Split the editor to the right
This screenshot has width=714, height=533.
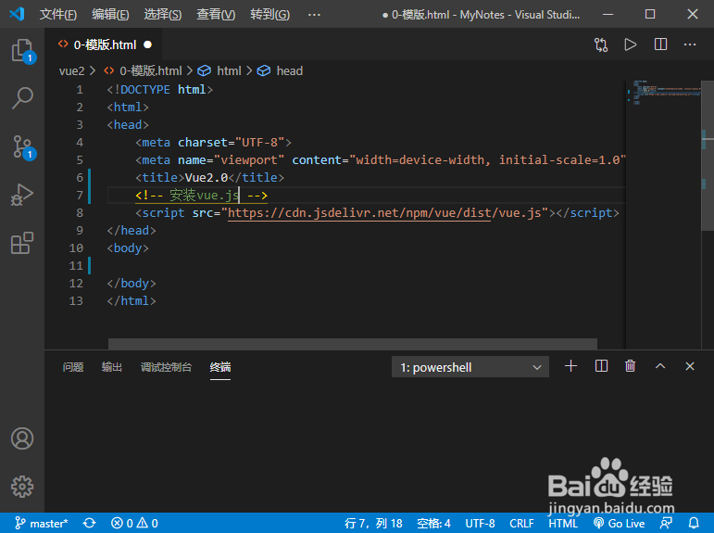point(660,44)
